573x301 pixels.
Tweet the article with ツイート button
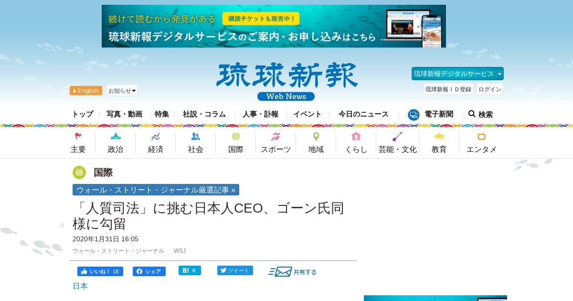click(x=235, y=270)
